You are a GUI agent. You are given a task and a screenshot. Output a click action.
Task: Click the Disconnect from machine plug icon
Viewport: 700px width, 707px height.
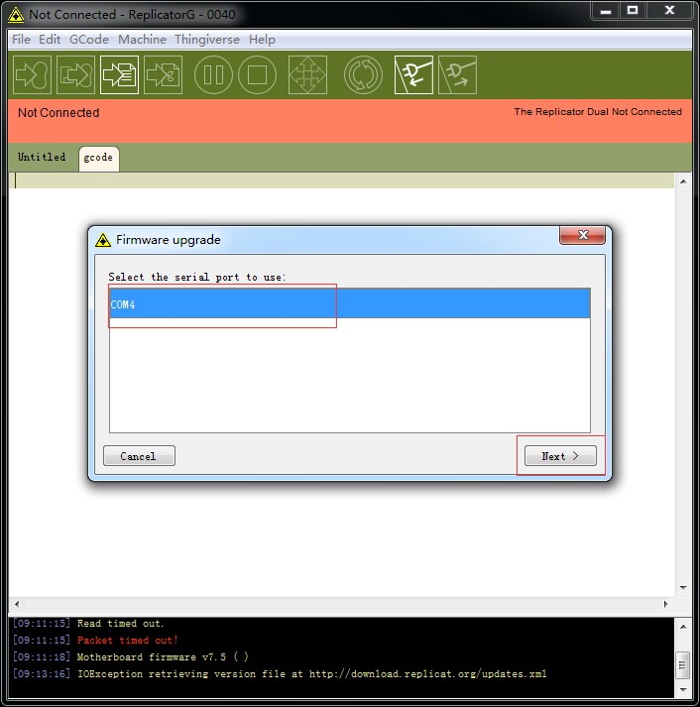(x=457, y=74)
